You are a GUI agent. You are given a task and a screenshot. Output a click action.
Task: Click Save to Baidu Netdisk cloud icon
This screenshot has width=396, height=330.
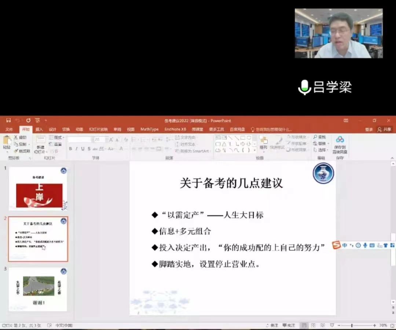pos(340,139)
